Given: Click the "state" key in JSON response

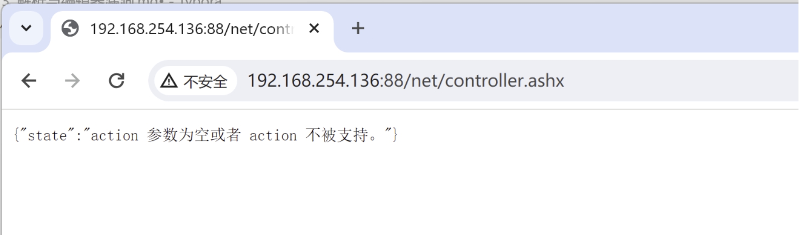Looking at the screenshot, I should pyautogui.click(x=47, y=135).
